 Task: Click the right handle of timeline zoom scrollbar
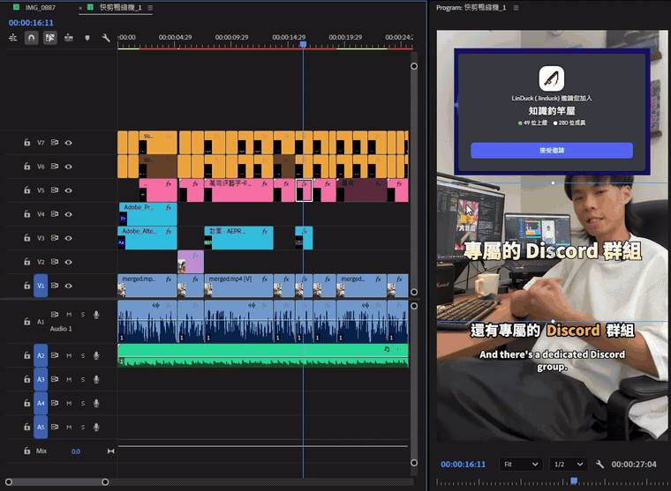(105, 482)
